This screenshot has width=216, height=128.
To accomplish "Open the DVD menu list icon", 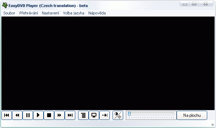I will [x=83, y=115].
